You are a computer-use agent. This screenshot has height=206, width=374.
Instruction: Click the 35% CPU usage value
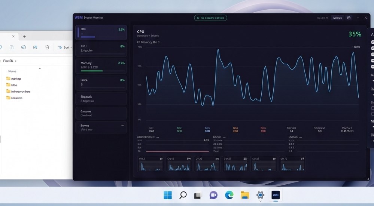355,34
